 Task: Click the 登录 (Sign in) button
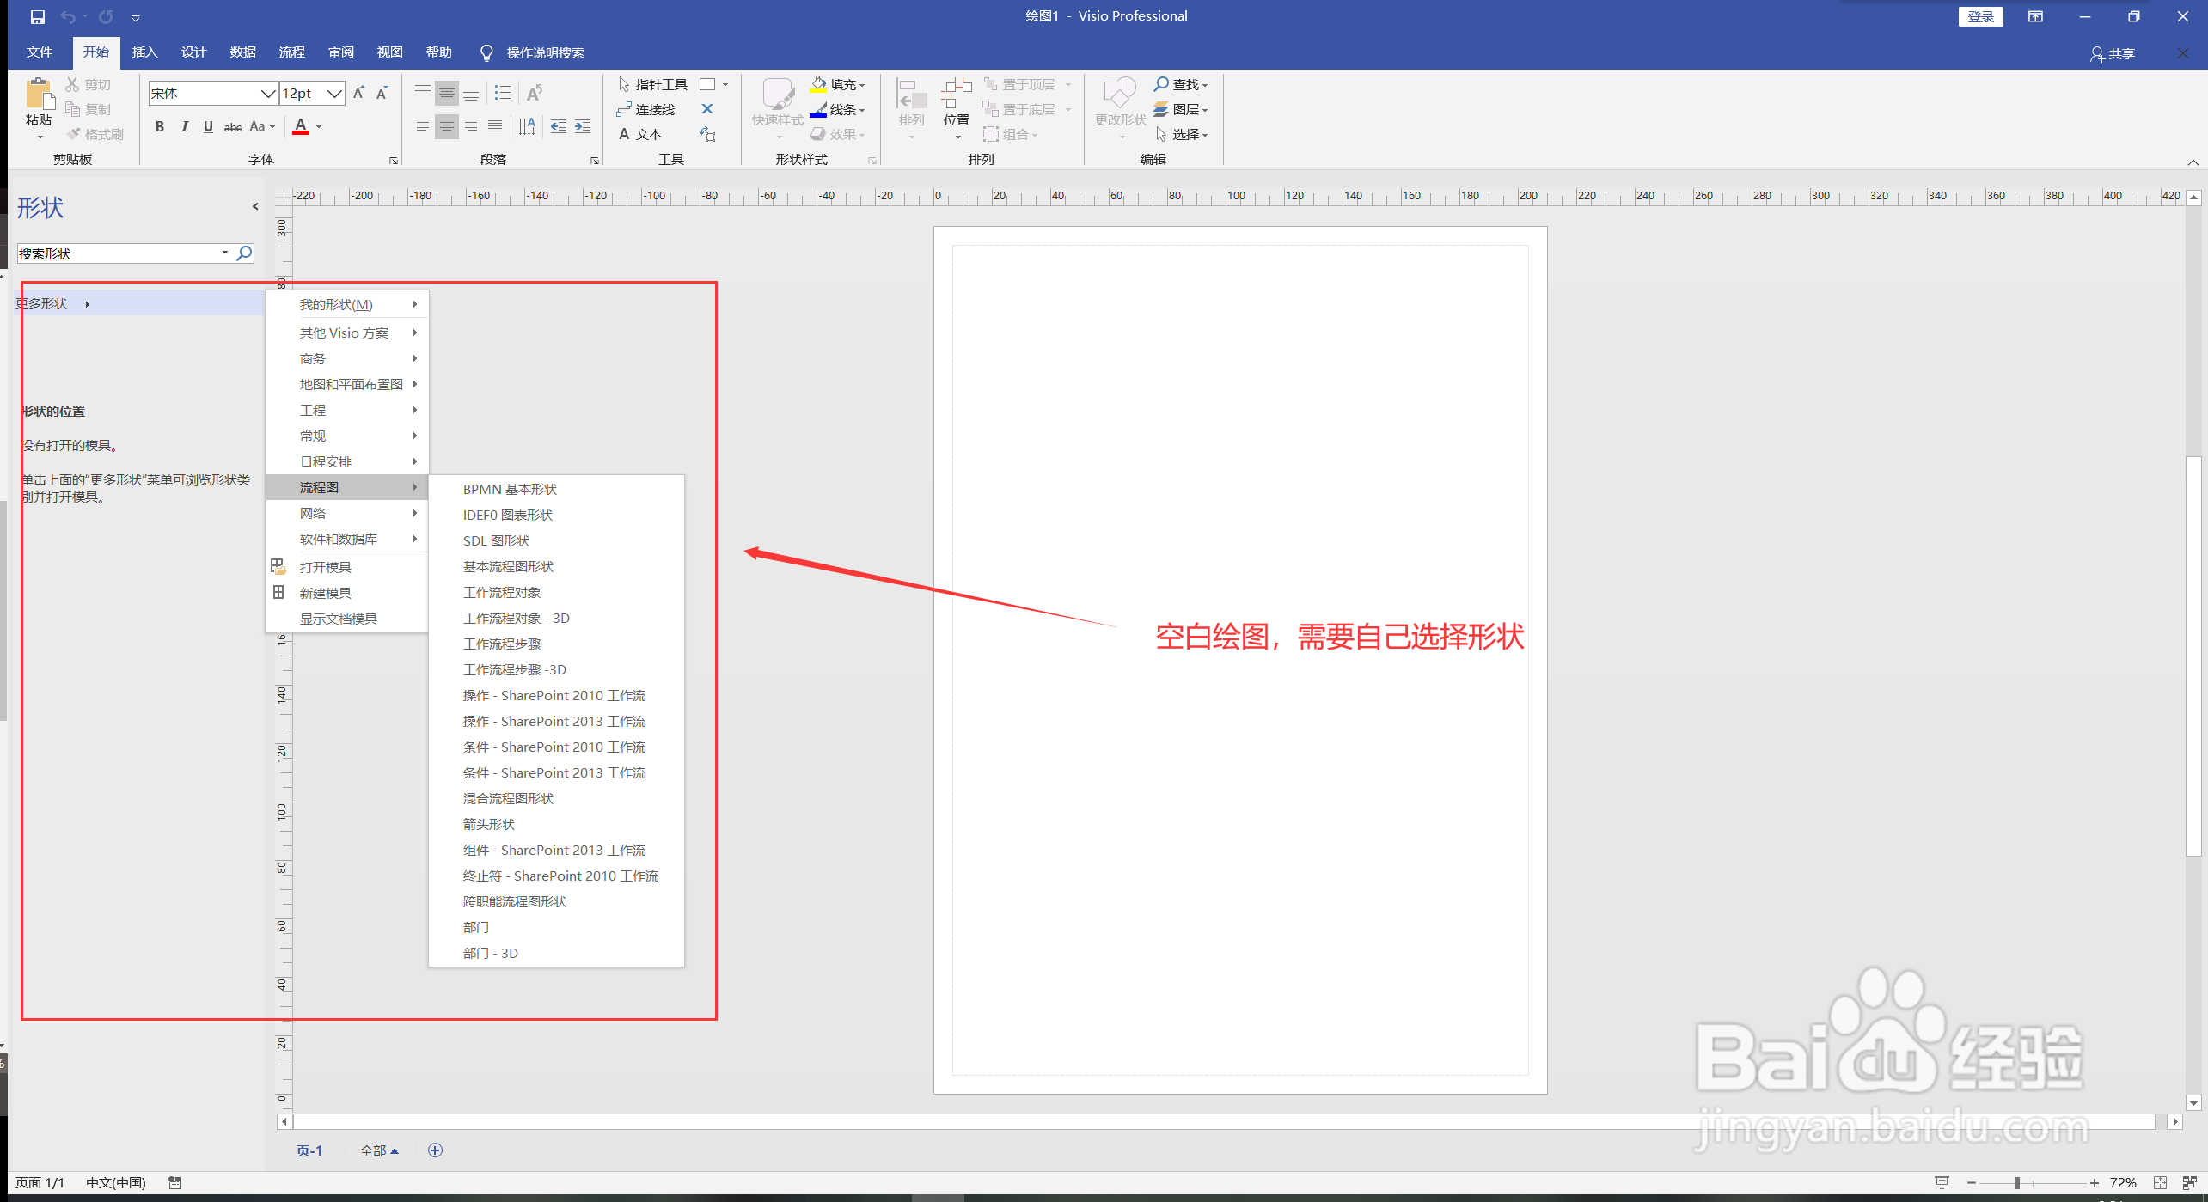pyautogui.click(x=1980, y=15)
